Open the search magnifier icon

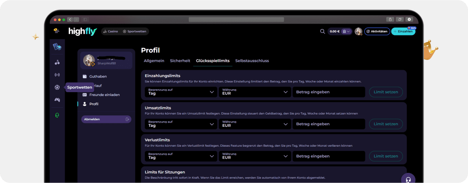tap(322, 31)
